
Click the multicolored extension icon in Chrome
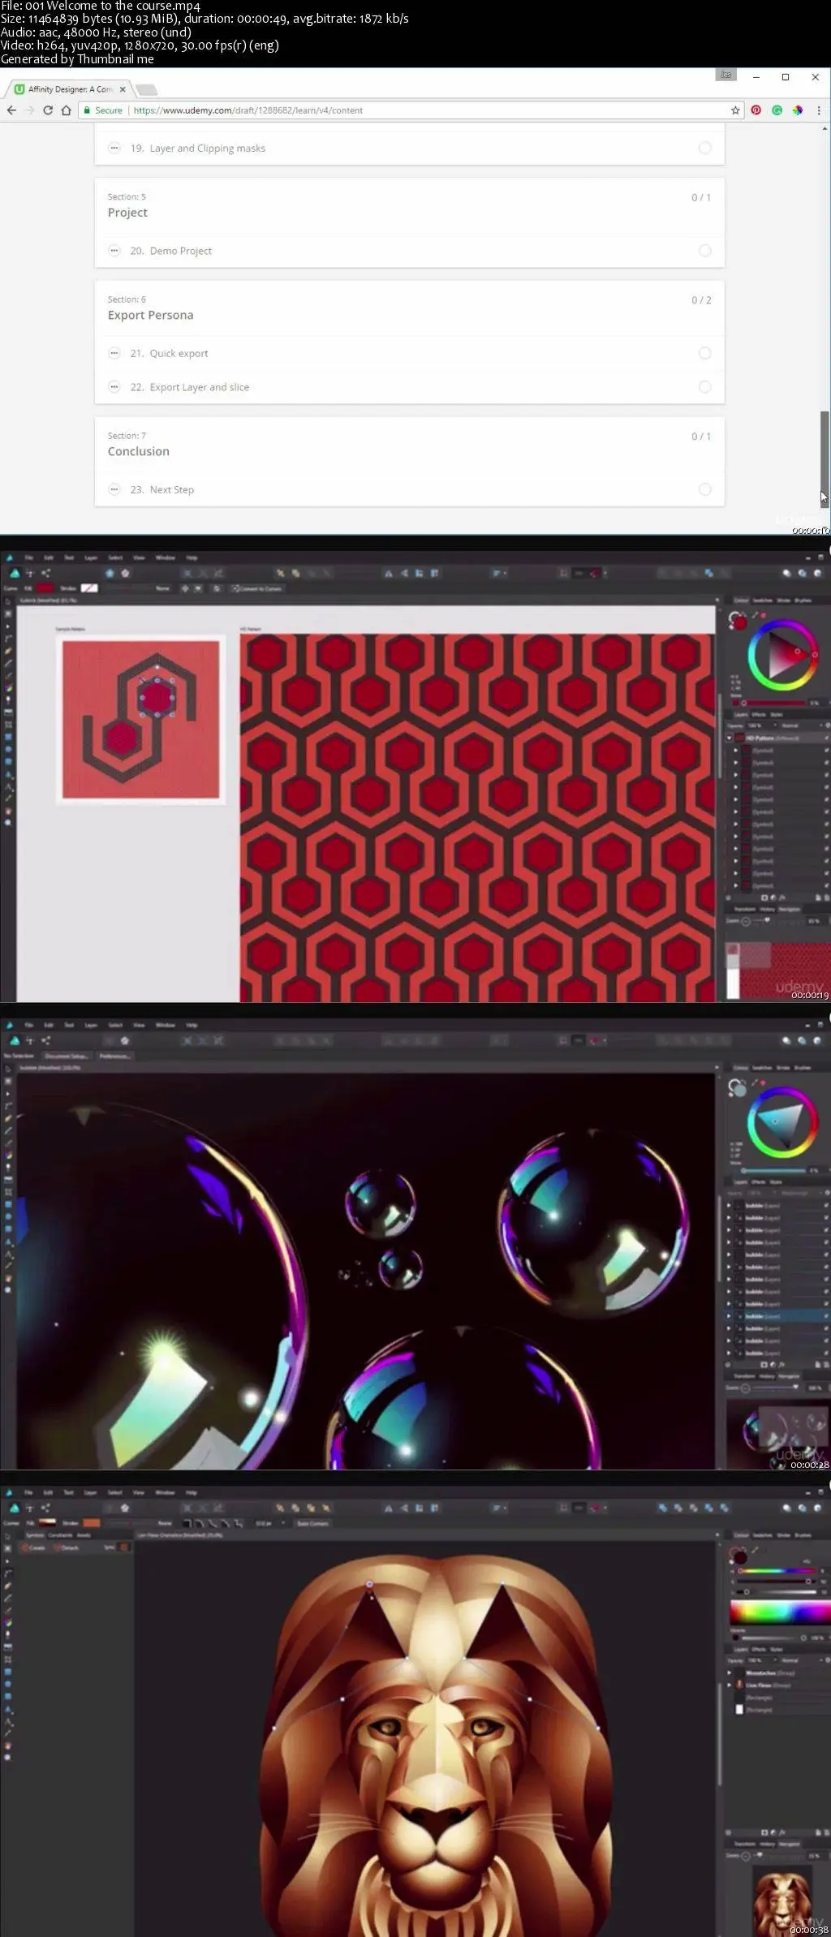tap(799, 110)
